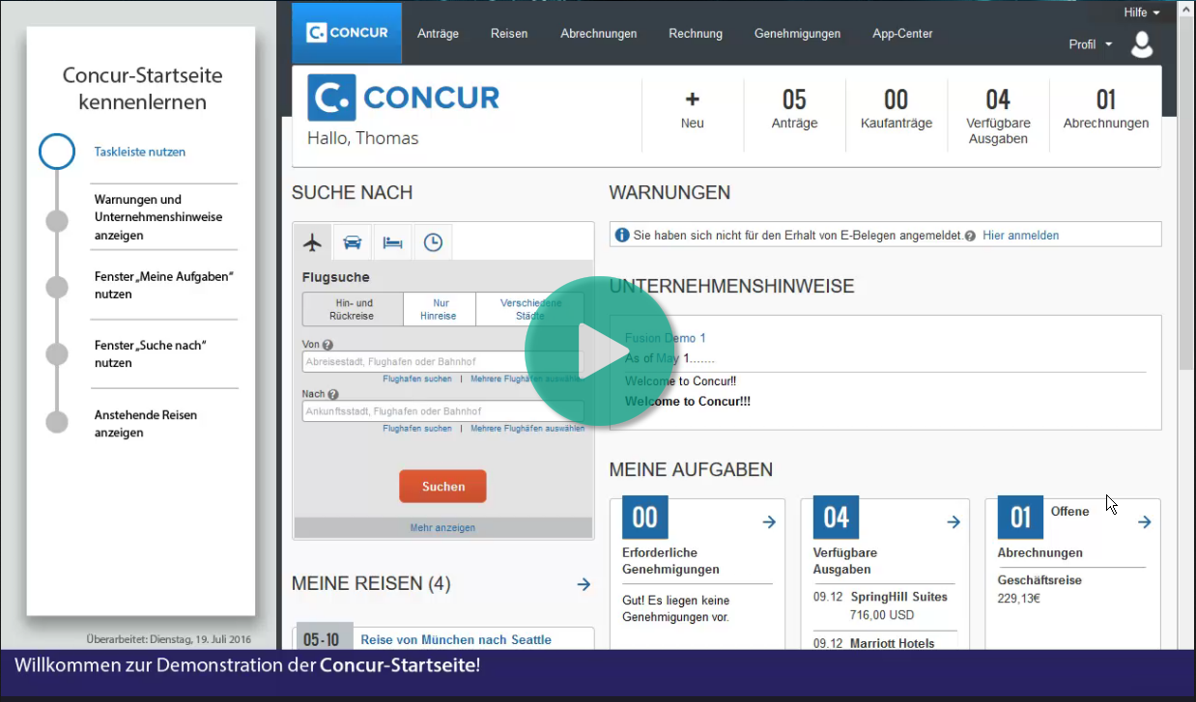
Task: Open the 04 Verfügbare Ausgaben taskbar tile
Action: coord(998,116)
